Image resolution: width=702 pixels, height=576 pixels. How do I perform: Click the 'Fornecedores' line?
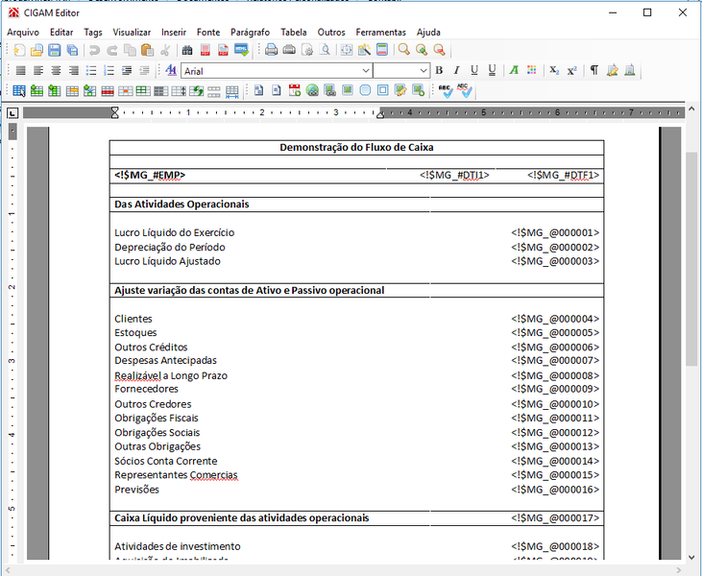click(146, 389)
